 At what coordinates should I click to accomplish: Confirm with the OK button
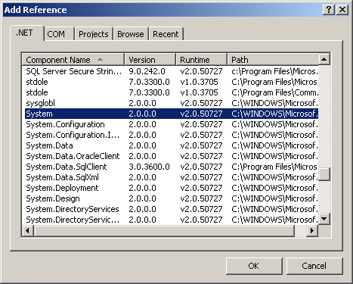coord(254,266)
